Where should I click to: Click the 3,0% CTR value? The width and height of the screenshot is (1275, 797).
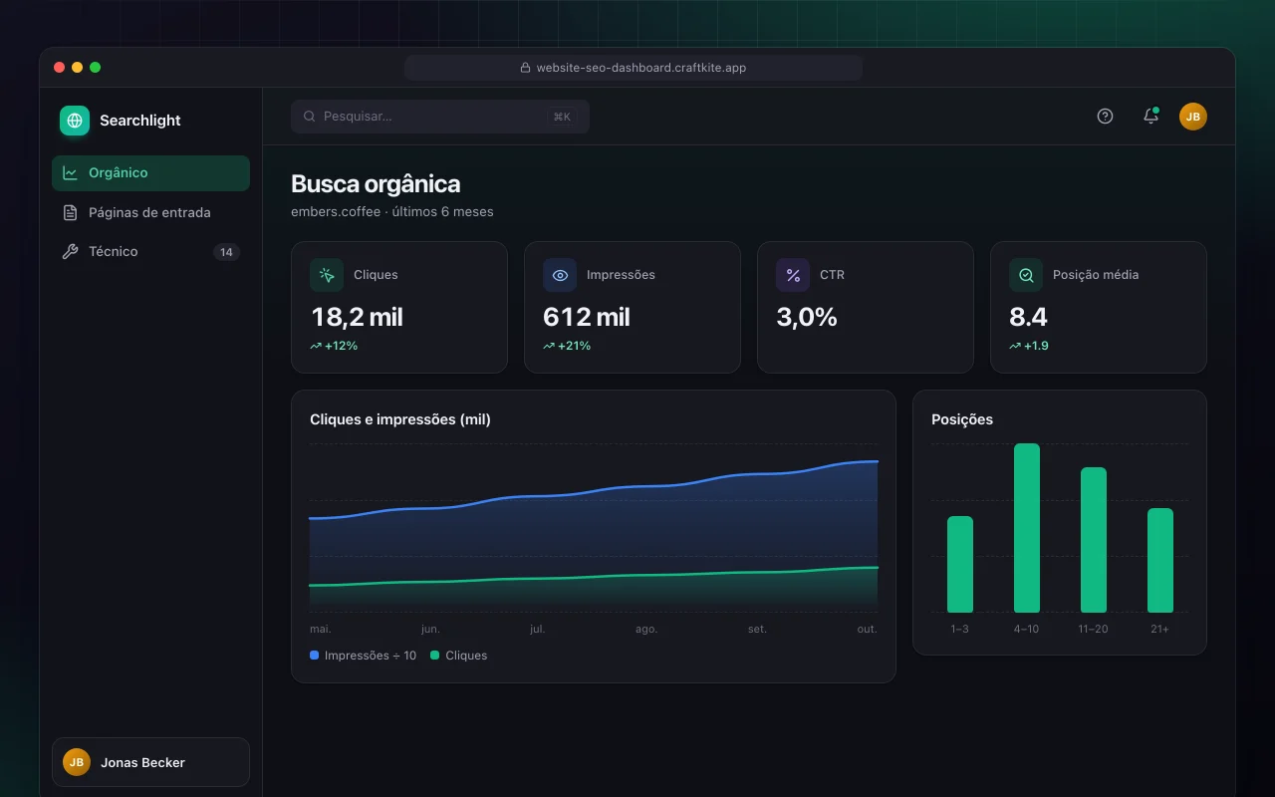tap(807, 317)
